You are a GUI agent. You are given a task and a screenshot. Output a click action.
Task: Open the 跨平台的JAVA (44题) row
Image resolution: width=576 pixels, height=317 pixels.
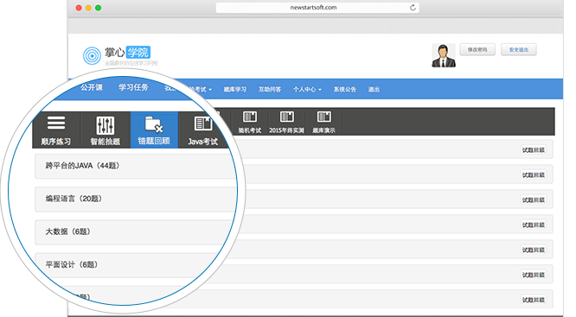pyautogui.click(x=136, y=166)
